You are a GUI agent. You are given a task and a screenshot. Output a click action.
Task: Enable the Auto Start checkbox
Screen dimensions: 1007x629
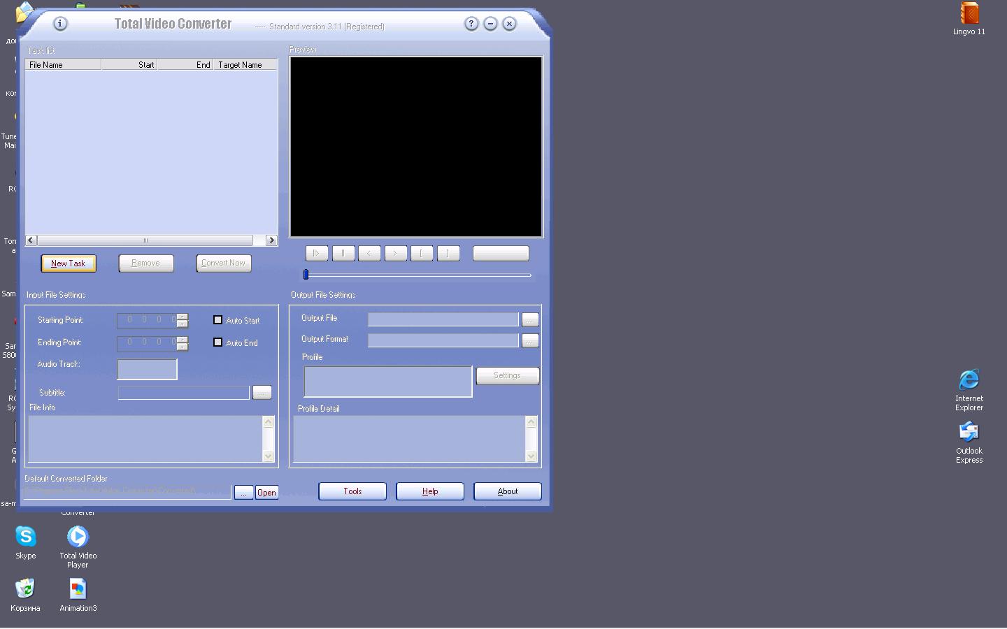coord(217,320)
